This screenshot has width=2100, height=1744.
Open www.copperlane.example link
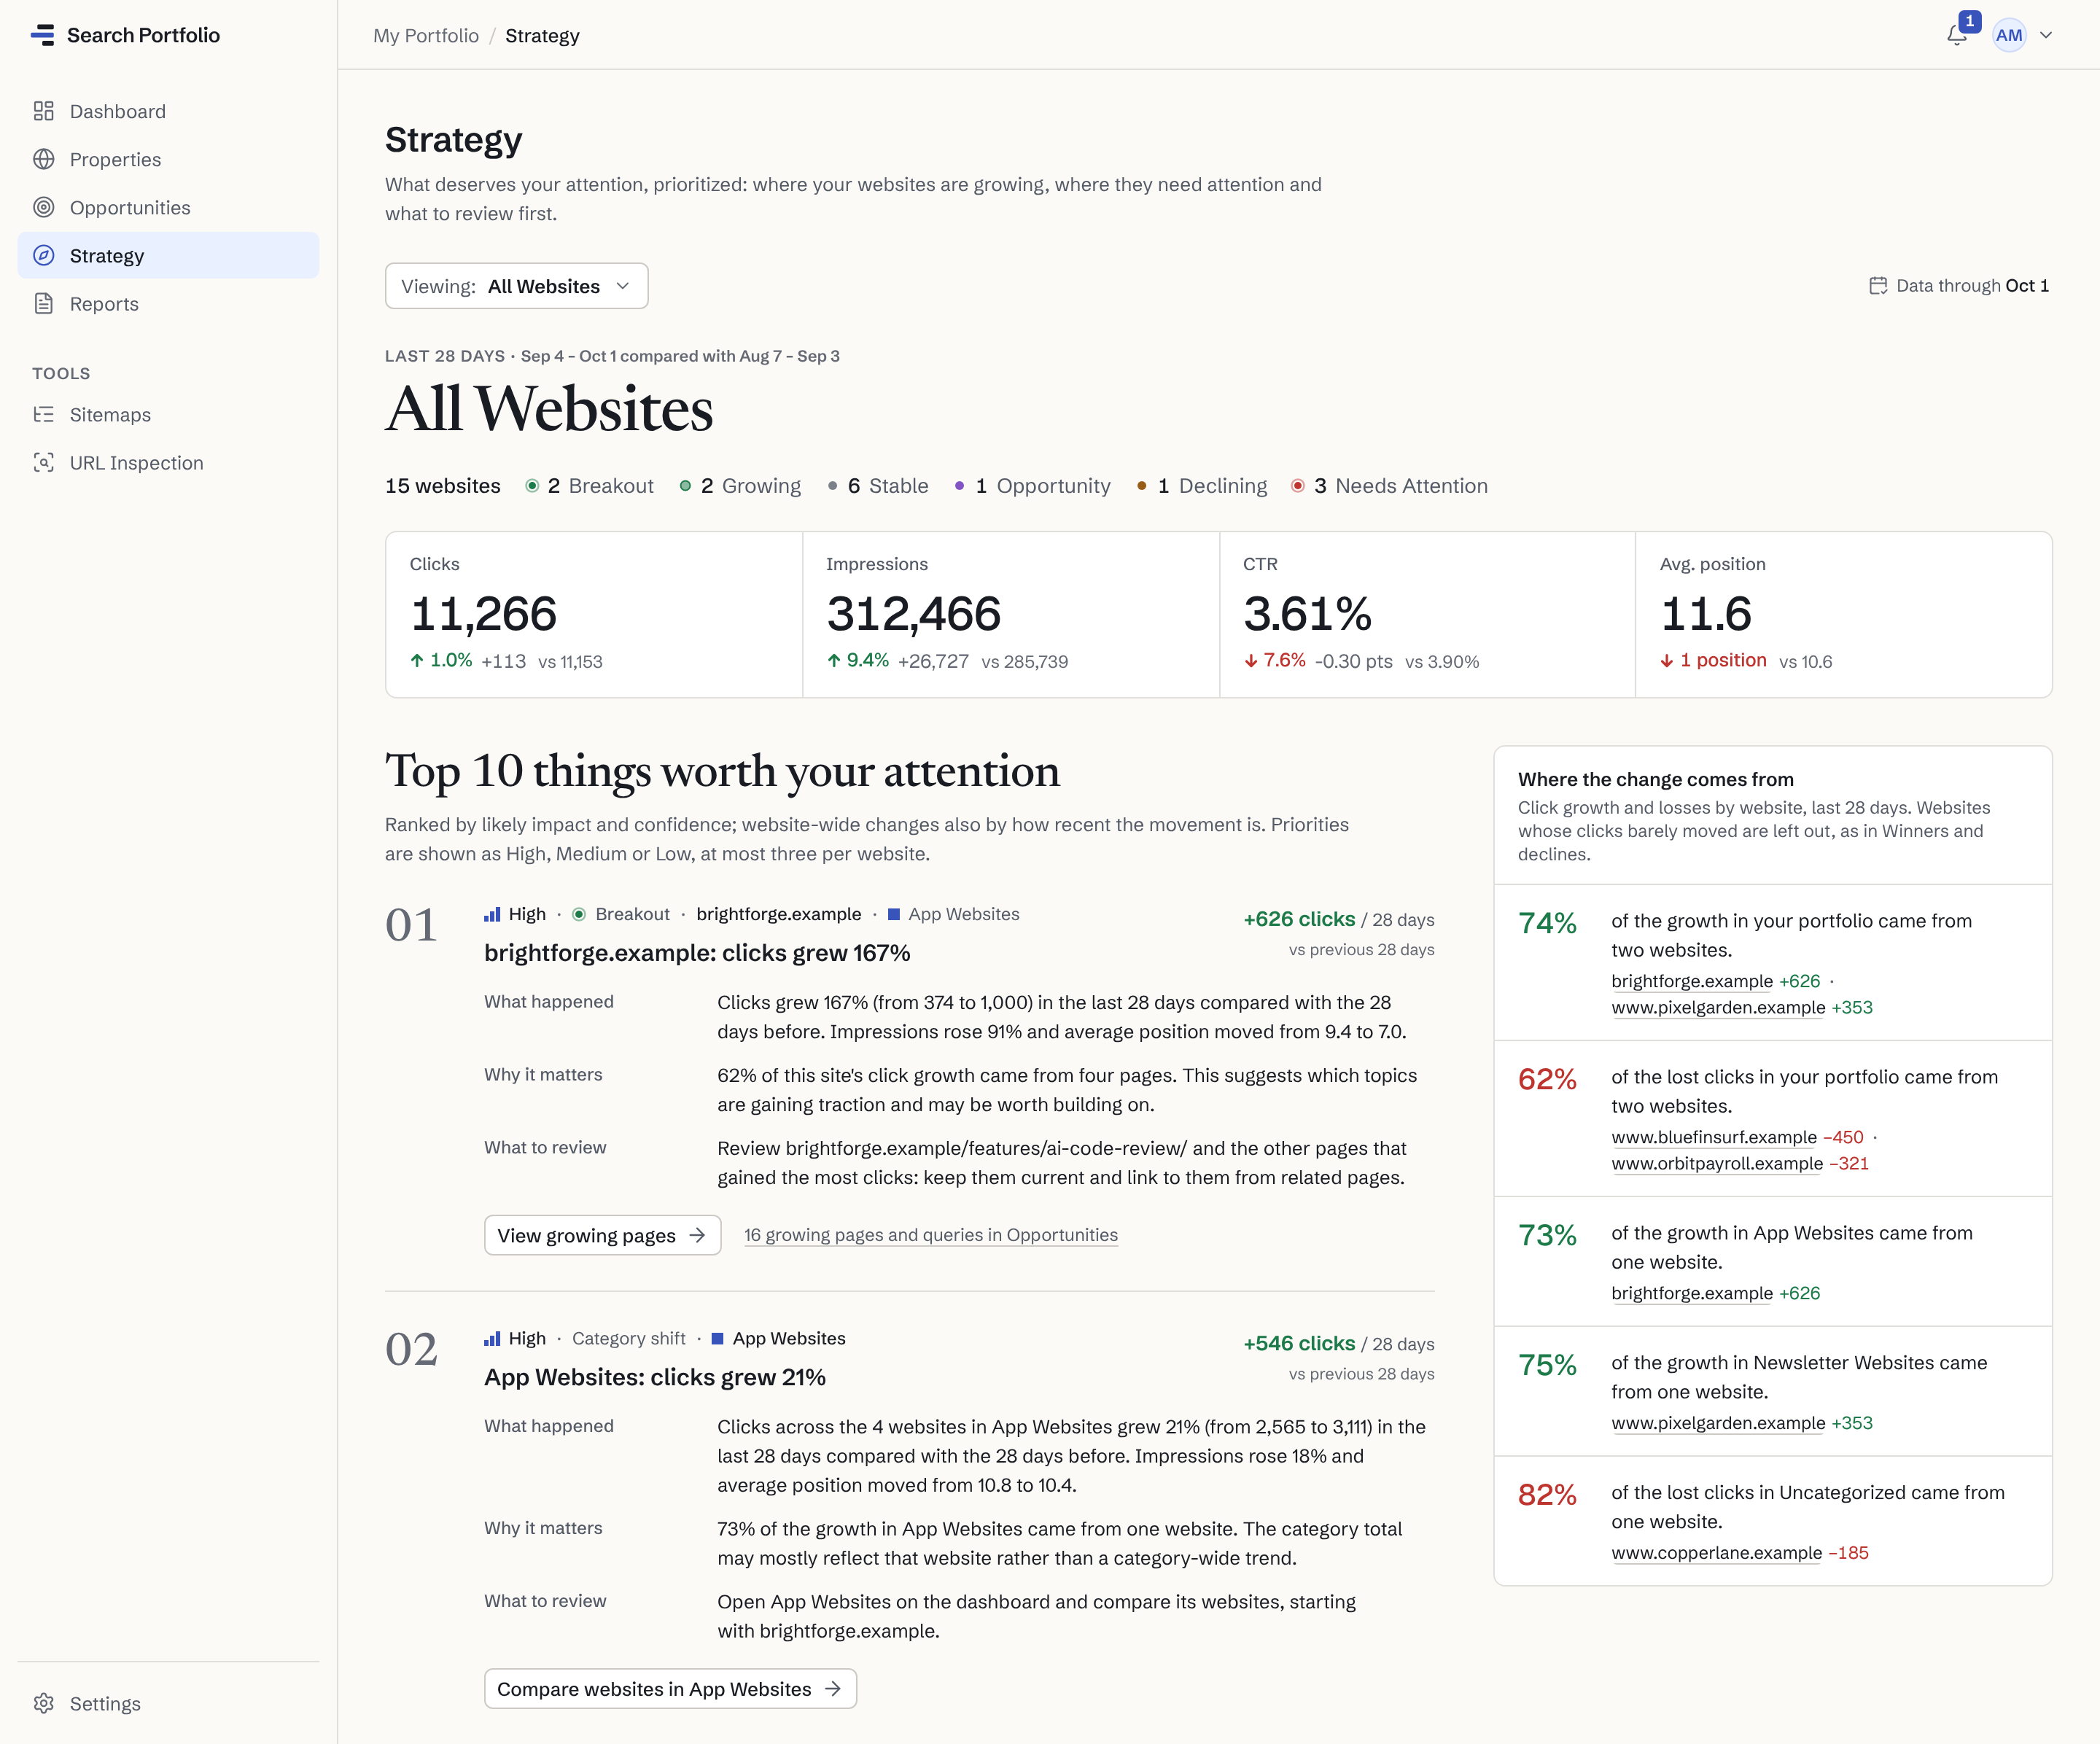pos(1717,1553)
